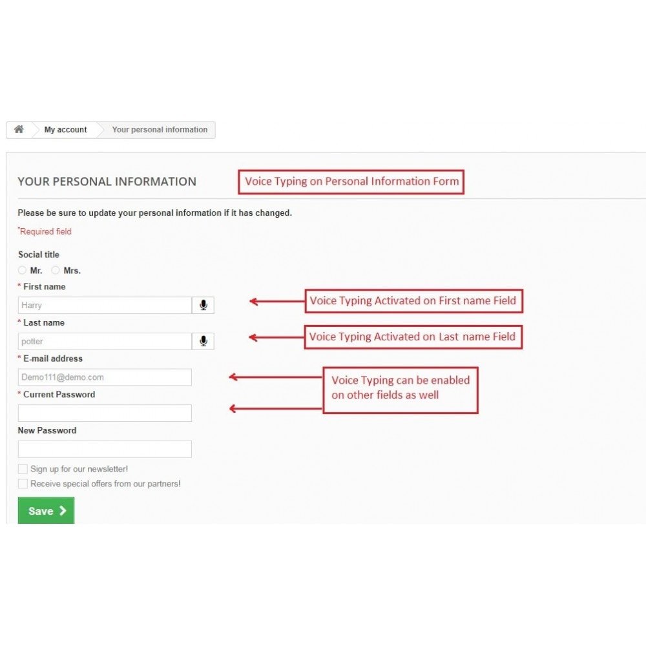The image size is (646, 646).
Task: Click the arrow chevron on Save button
Action: pyautogui.click(x=63, y=510)
